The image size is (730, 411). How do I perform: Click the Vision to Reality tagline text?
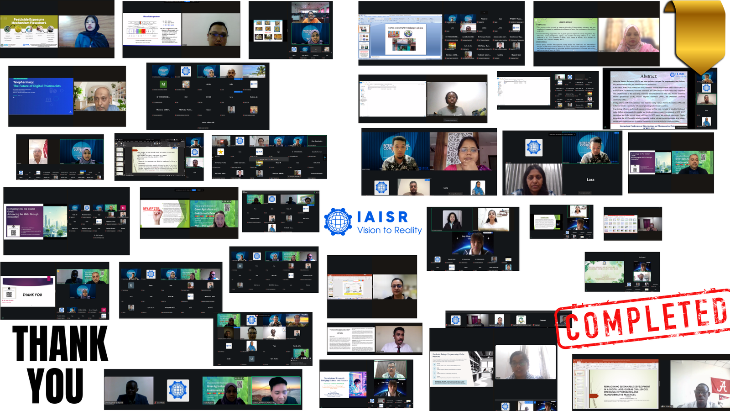(389, 231)
